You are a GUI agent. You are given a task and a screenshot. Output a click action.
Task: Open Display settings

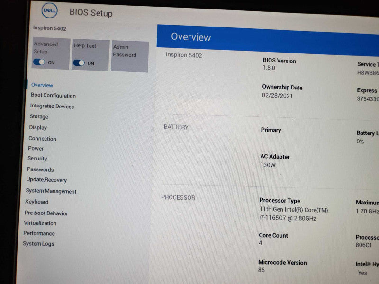pos(38,127)
